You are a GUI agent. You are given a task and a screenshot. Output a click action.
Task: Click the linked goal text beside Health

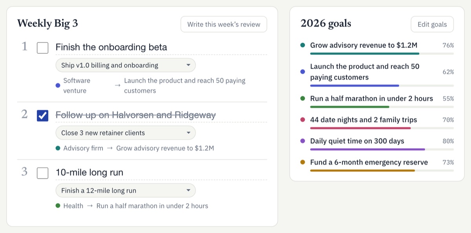click(152, 206)
